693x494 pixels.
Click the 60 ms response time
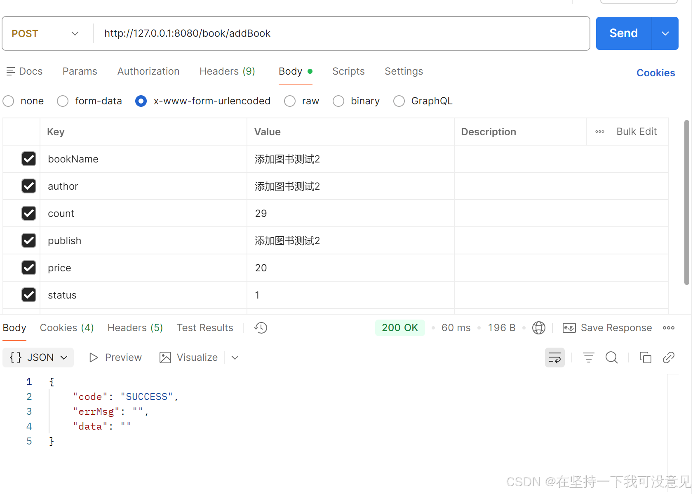pos(456,328)
